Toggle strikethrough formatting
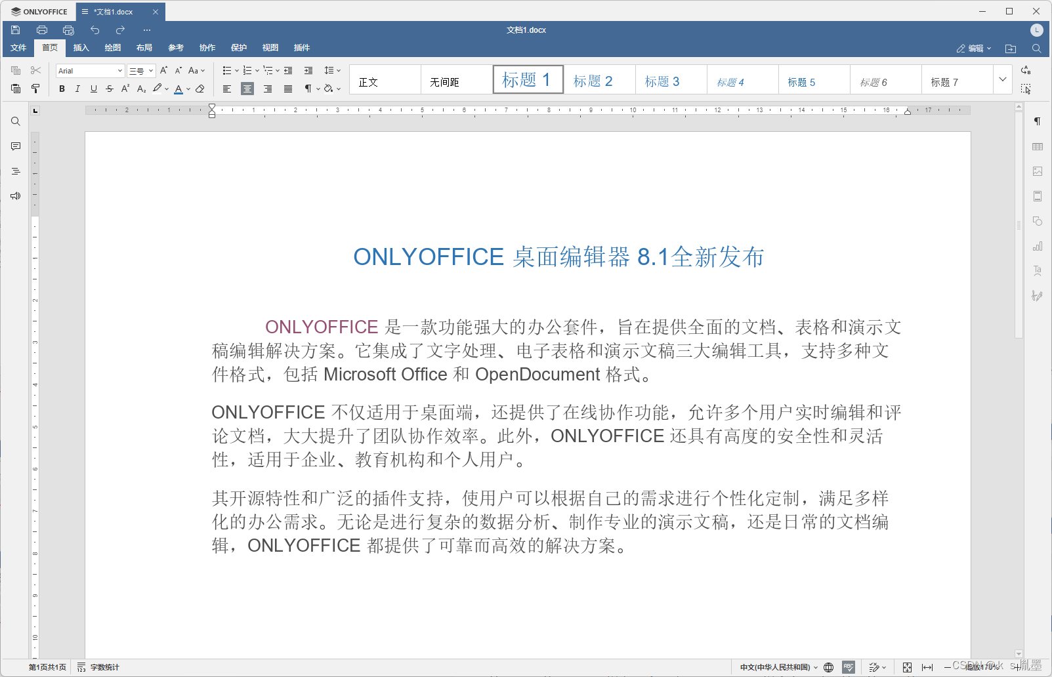1052x677 pixels. [110, 89]
